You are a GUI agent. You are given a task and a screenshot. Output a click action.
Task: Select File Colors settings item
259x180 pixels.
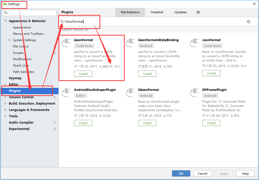pyautogui.click(x=21, y=46)
